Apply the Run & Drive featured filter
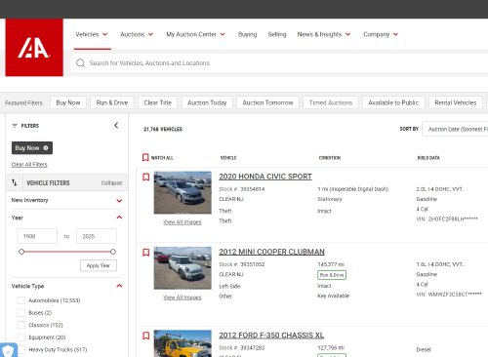 112,102
